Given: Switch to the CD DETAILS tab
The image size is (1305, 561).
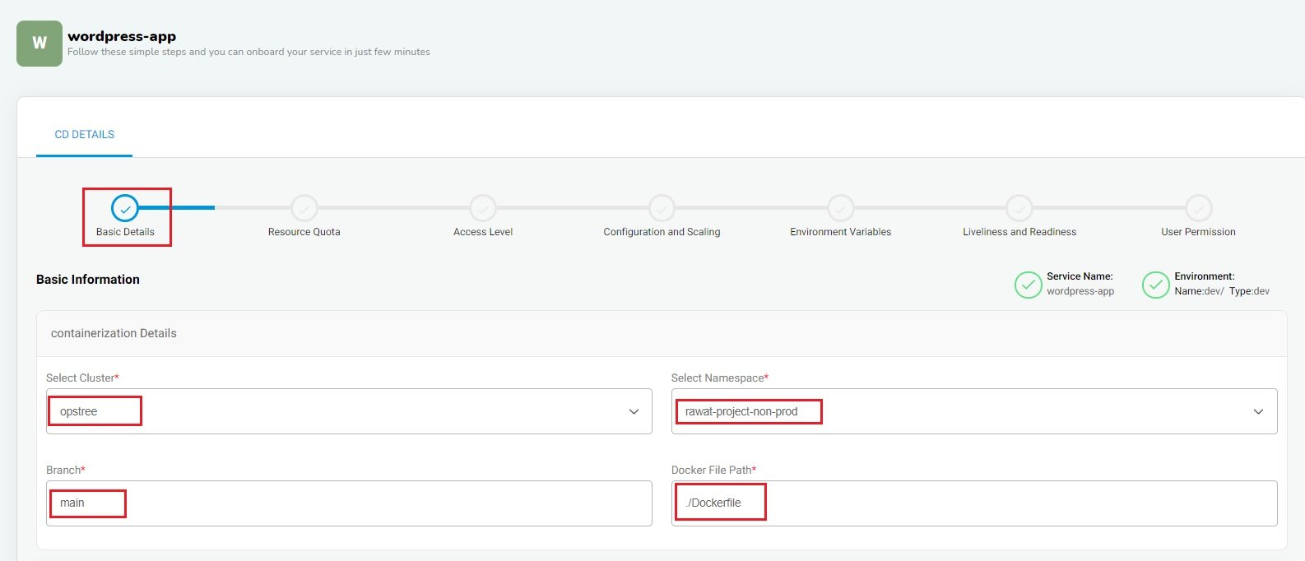Looking at the screenshot, I should 84,134.
